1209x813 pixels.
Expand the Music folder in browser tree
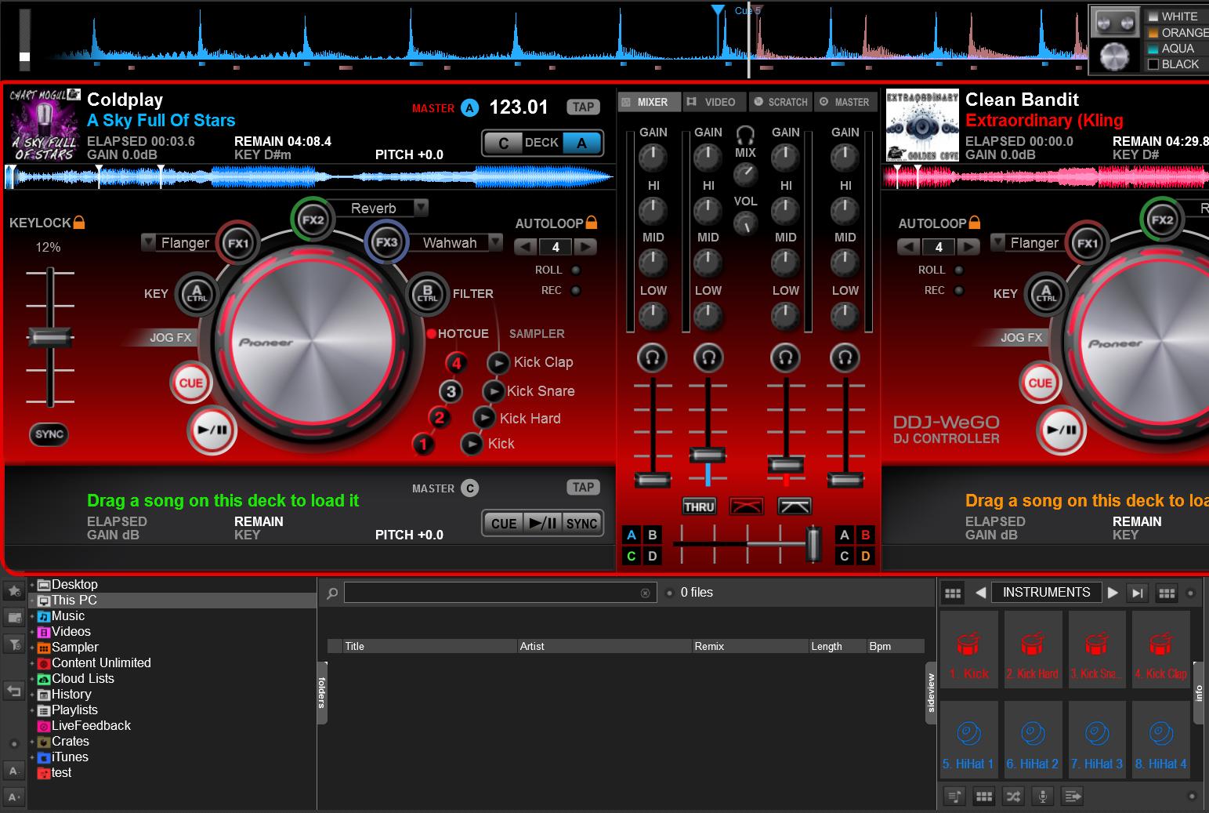[x=32, y=616]
